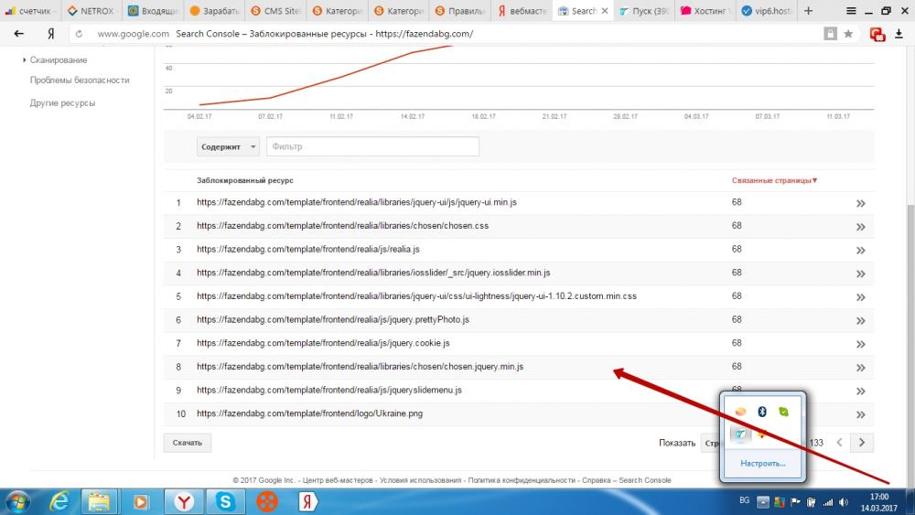Sort by Связанные страницы column
This screenshot has height=515, width=915.
[774, 181]
